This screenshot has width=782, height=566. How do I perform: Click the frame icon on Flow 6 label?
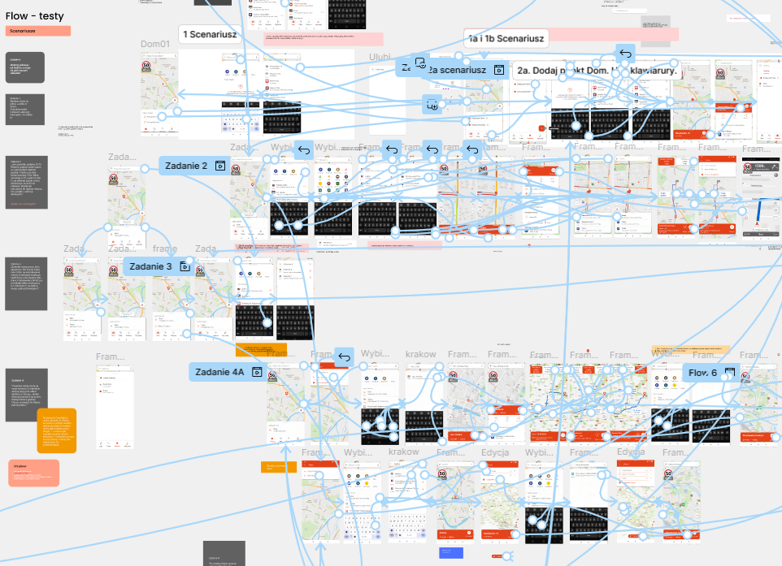729,373
